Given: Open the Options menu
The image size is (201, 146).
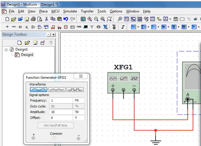Looking at the screenshot, I should [x=116, y=11].
